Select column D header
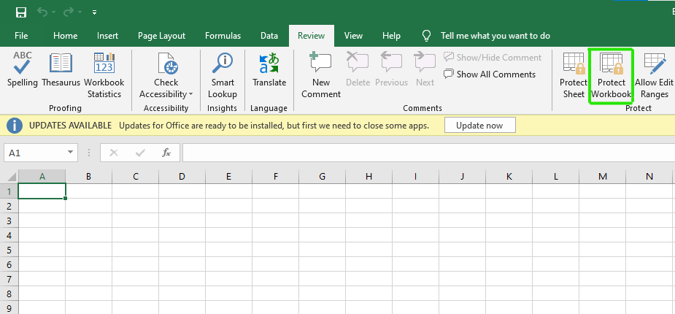Viewport: 675px width, 314px height. [182, 176]
